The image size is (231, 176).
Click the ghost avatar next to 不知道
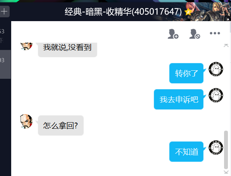[216, 148]
